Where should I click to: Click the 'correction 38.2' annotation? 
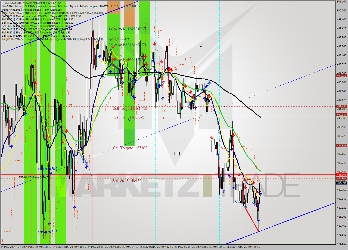[x=48, y=169]
